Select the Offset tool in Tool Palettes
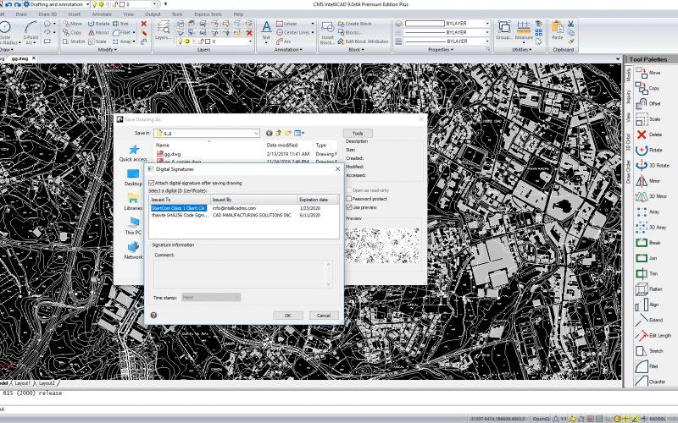The width and height of the screenshot is (678, 423). pos(642,103)
